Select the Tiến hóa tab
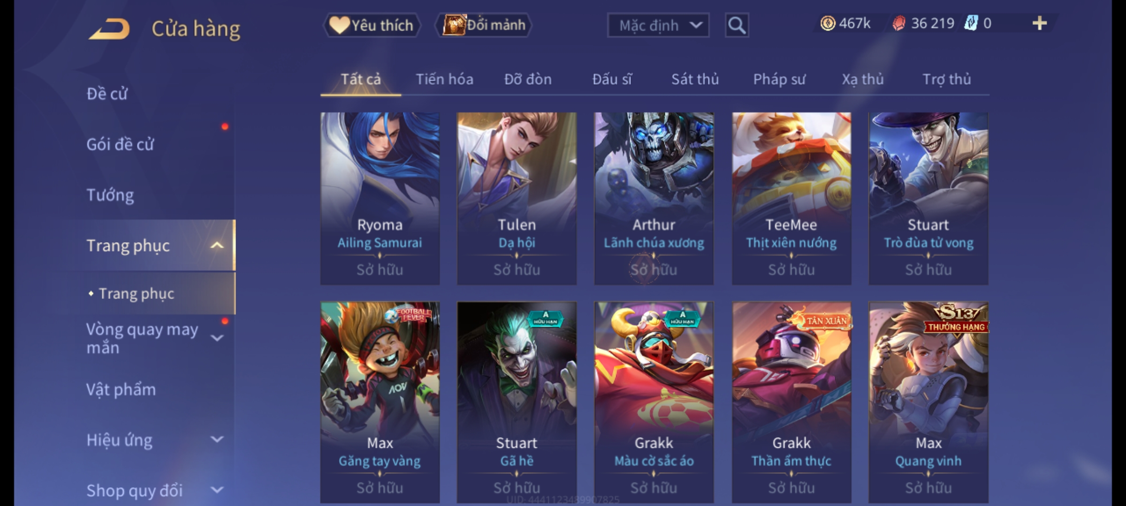 point(444,79)
